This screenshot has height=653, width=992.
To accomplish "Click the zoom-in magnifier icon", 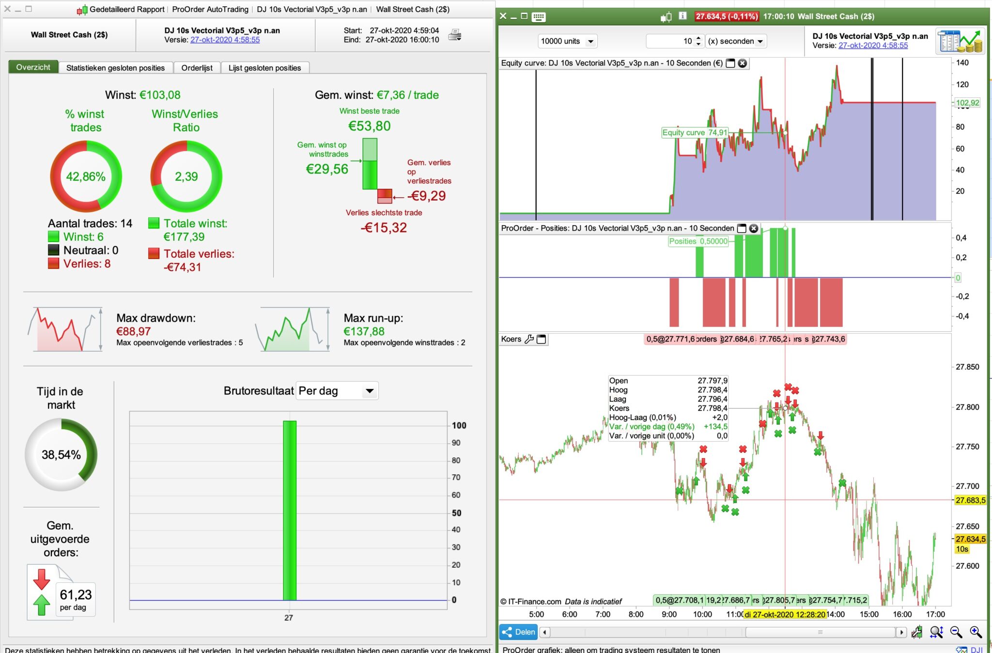I will tap(976, 632).
